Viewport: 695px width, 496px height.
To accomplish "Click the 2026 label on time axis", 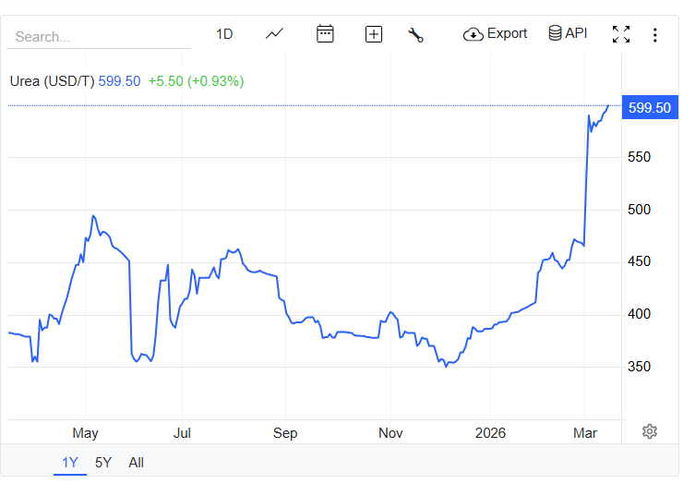I will coord(489,433).
